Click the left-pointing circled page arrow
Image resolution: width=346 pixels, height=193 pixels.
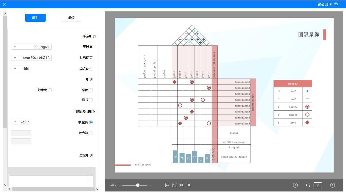[x=295, y=185]
